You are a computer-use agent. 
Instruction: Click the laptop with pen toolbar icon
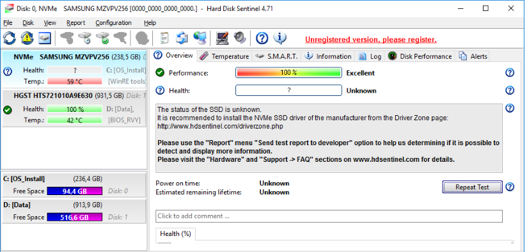click(222, 38)
